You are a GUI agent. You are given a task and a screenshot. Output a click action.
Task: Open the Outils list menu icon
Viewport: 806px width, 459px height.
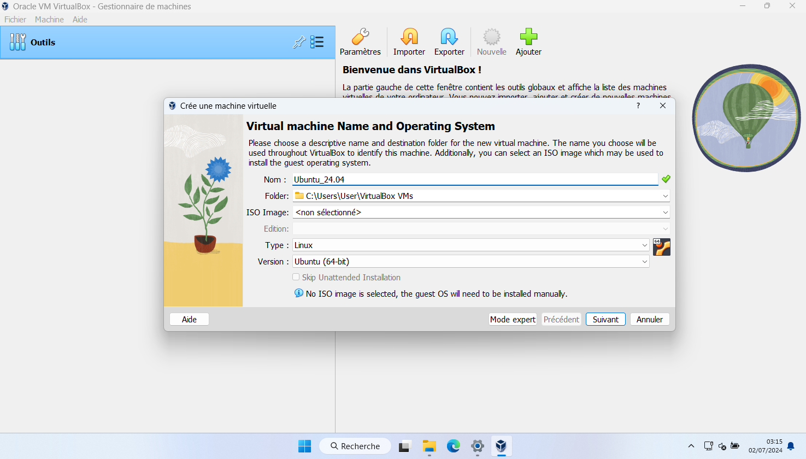317,42
